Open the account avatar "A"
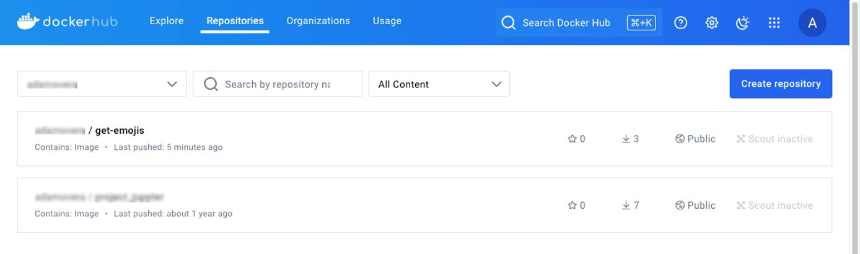The image size is (860, 254). pyautogui.click(x=812, y=23)
